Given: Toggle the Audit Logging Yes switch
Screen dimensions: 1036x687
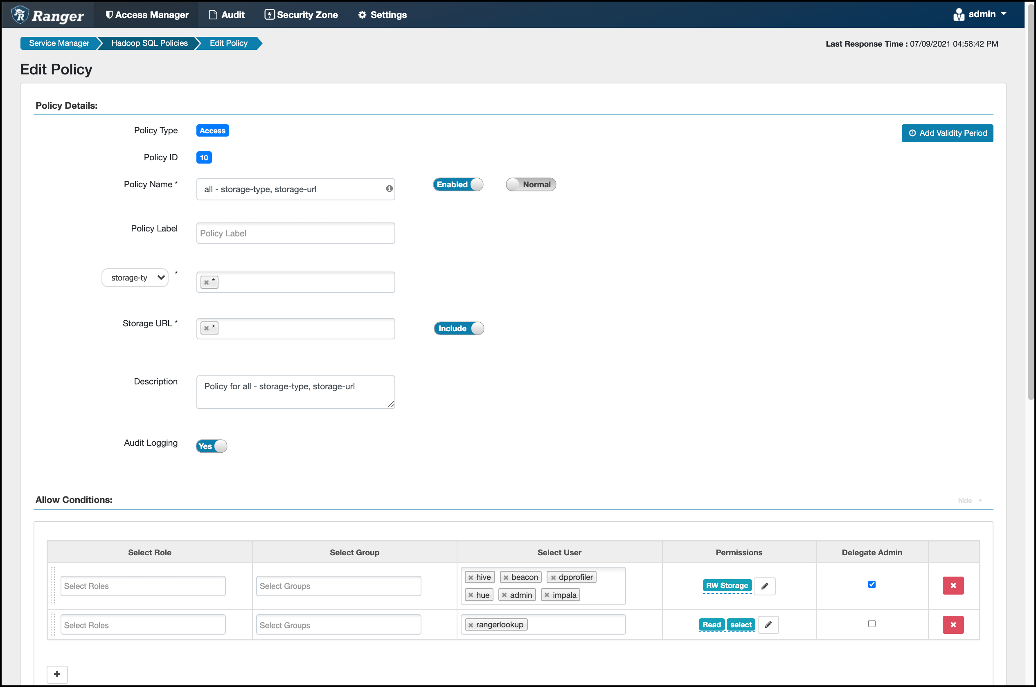Looking at the screenshot, I should click(x=211, y=445).
